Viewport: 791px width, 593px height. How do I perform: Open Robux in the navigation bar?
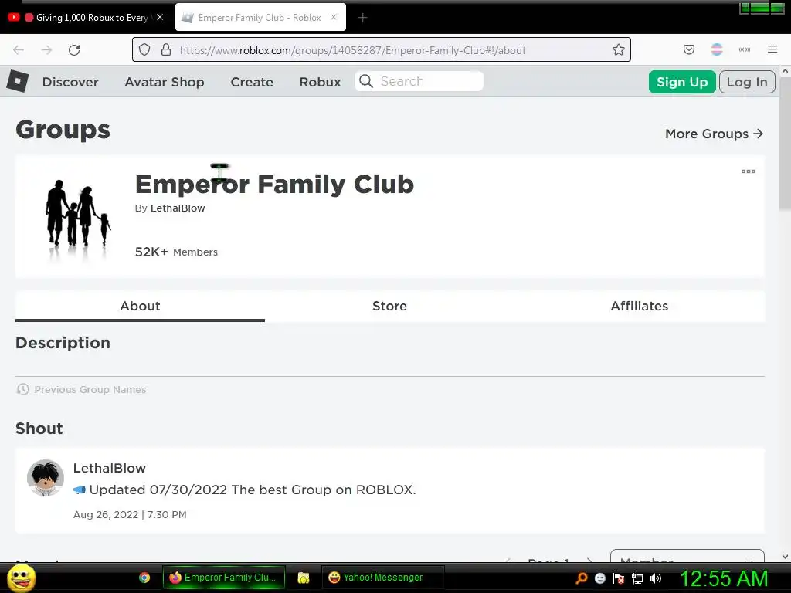pyautogui.click(x=321, y=82)
